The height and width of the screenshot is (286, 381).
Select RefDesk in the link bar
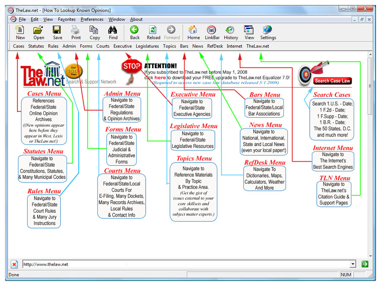click(x=215, y=46)
